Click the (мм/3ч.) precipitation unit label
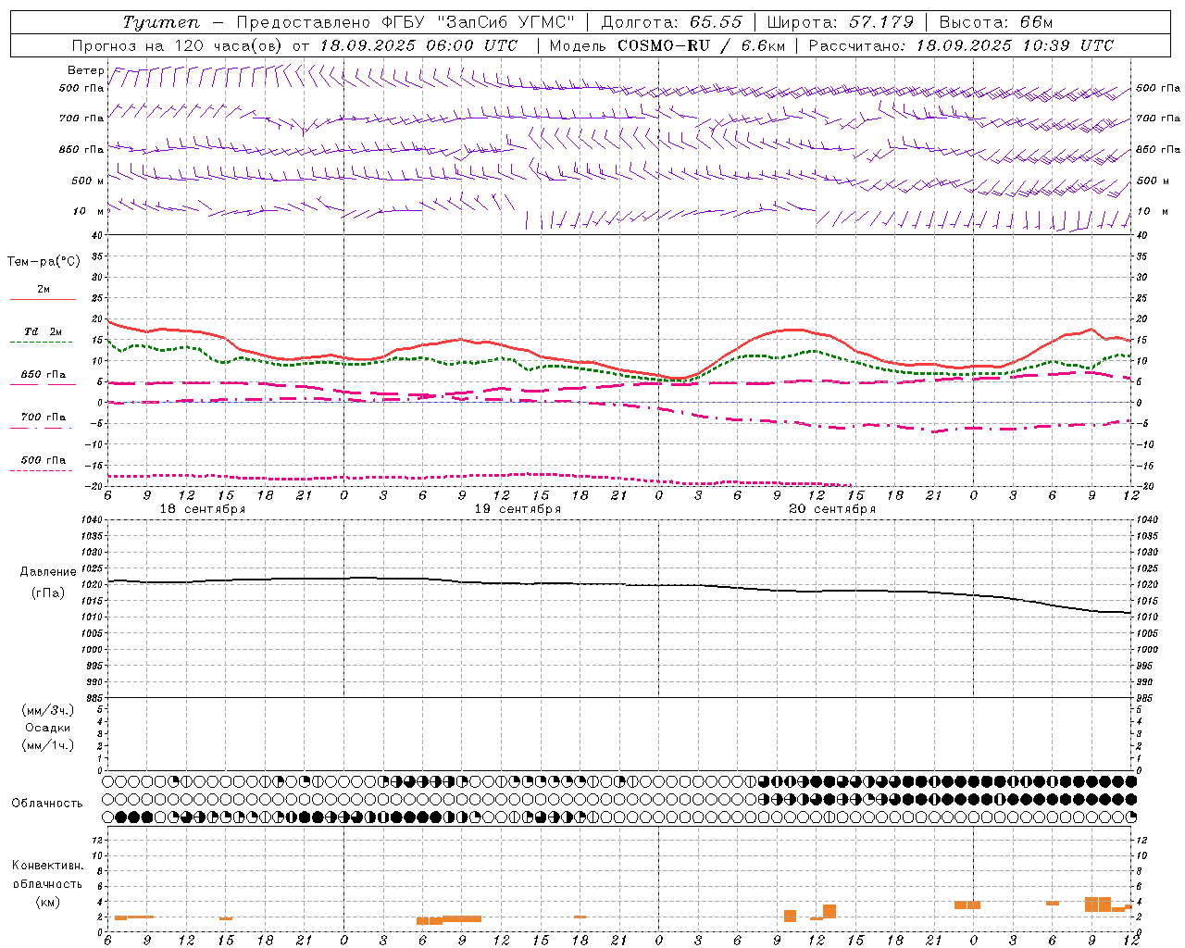 [x=48, y=710]
